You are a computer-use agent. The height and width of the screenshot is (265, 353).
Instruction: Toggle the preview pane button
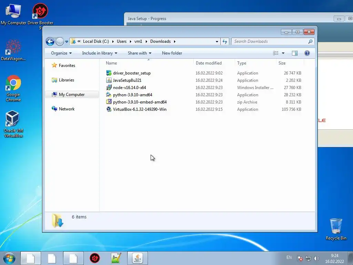point(294,53)
